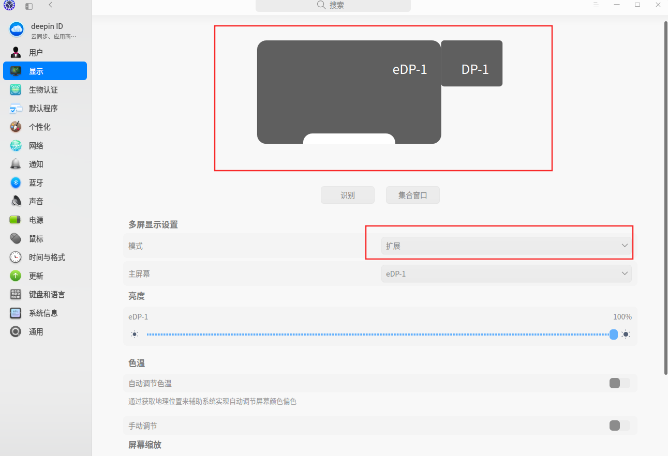Open 声音 settings entry
668x456 pixels.
45,201
